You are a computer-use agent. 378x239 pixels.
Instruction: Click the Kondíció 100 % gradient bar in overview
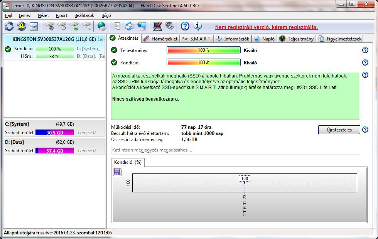pos(204,62)
